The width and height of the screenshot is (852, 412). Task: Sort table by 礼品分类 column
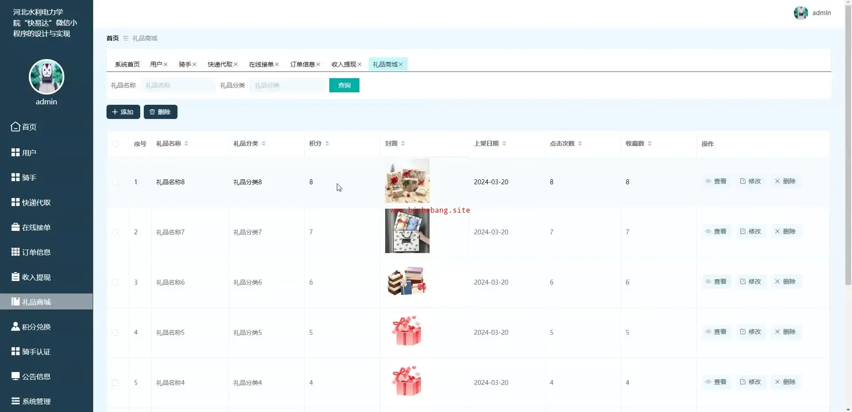264,143
